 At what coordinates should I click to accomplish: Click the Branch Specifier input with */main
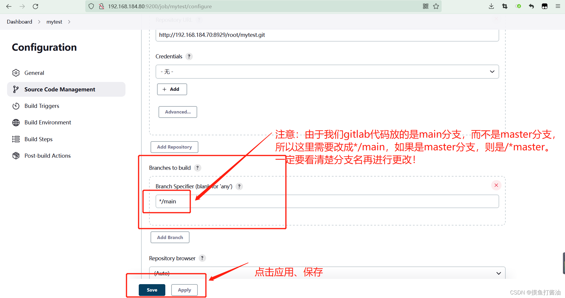tap(327, 201)
